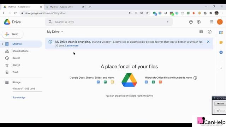Click the Microsoft Word icon

[x=146, y=82]
